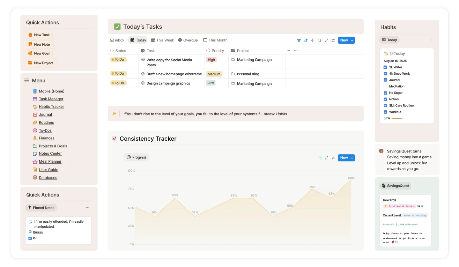Click the New Goal quick action button

click(x=39, y=53)
